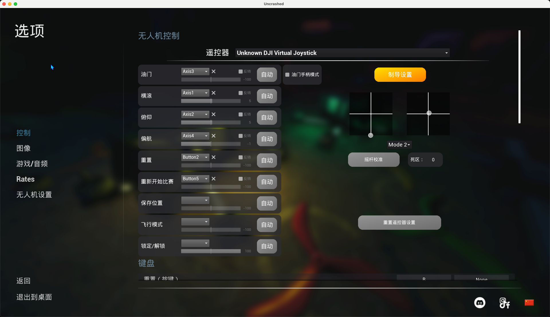
Task: Remove the 偏航 Axis4 binding X
Action: (213, 136)
